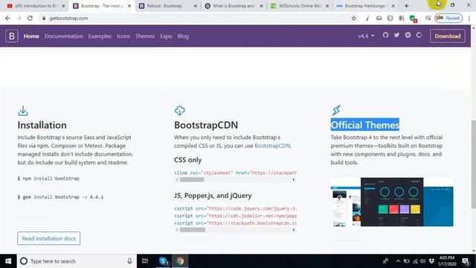Open the Slack icon link in navbar
This screenshot has height=268, width=476.
pos(408,35)
